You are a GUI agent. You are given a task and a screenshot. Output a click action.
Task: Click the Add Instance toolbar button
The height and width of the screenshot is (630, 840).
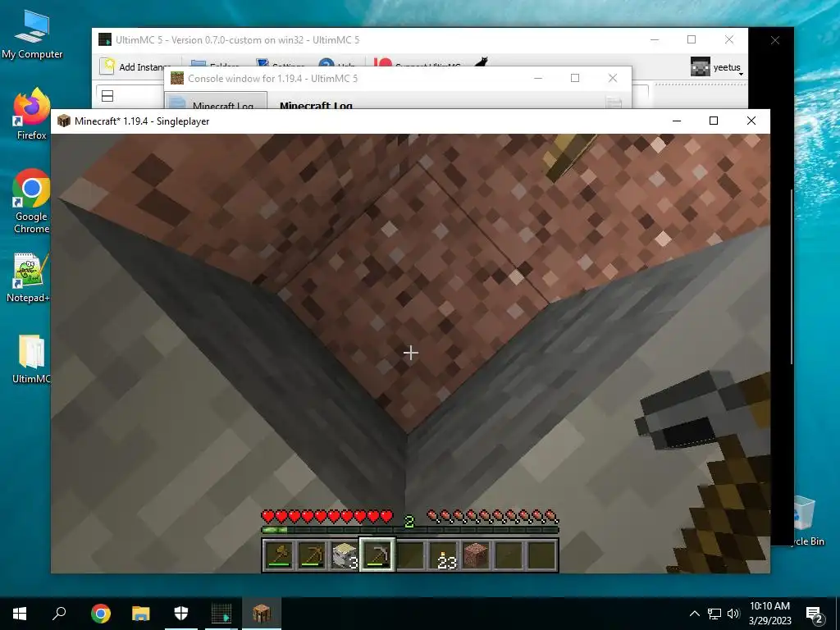[135, 66]
